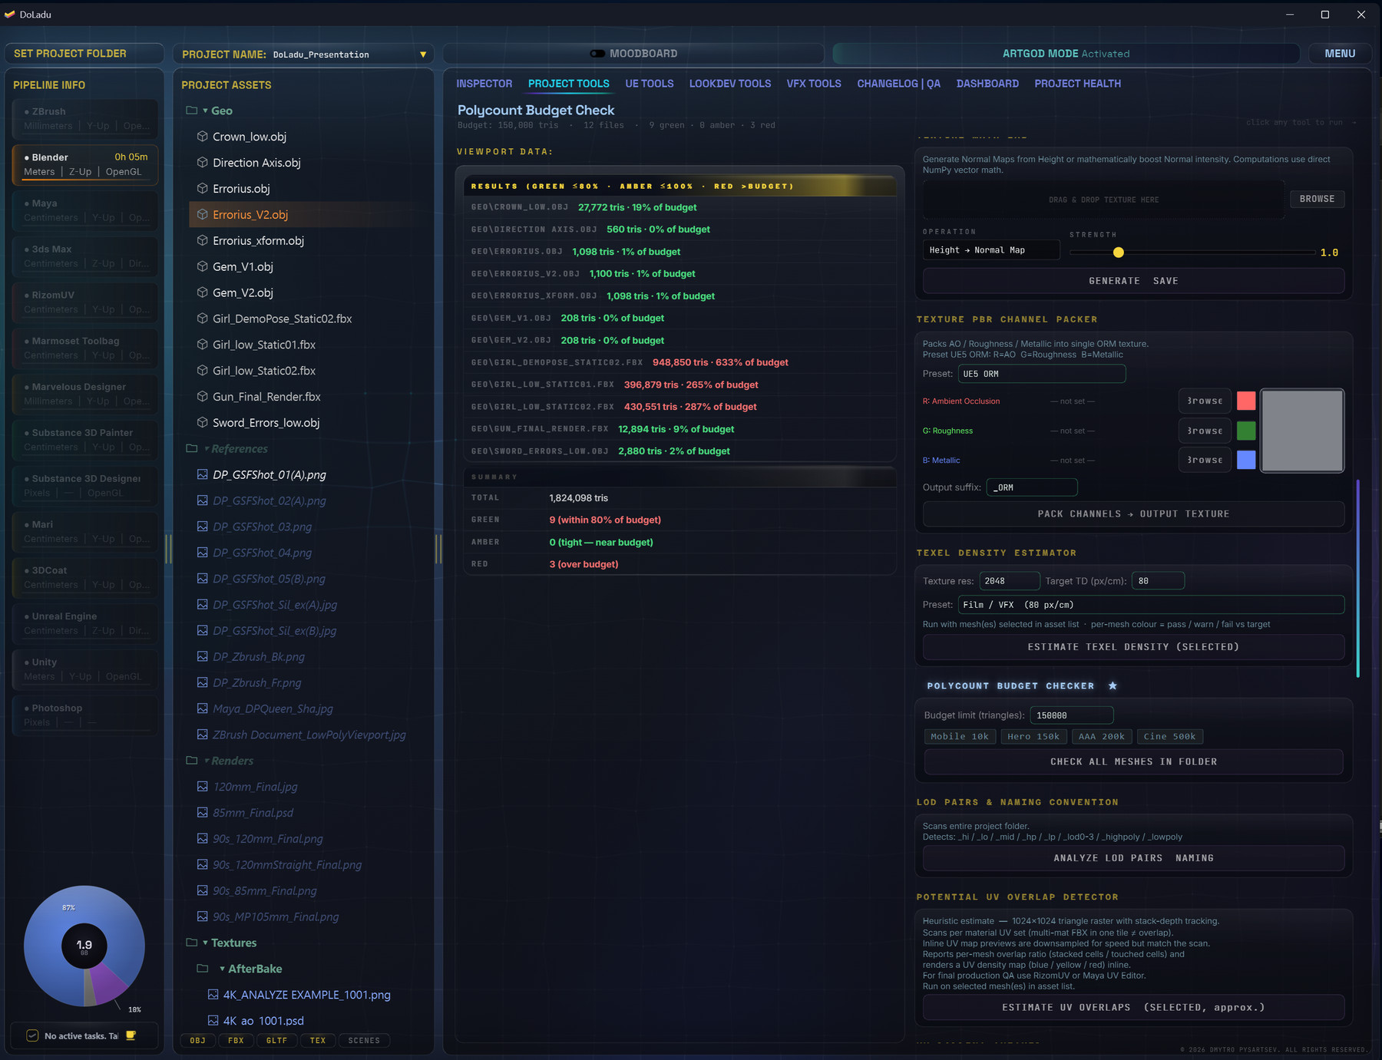Image resolution: width=1382 pixels, height=1060 pixels.
Task: Click the References folder icon
Action: click(x=192, y=448)
